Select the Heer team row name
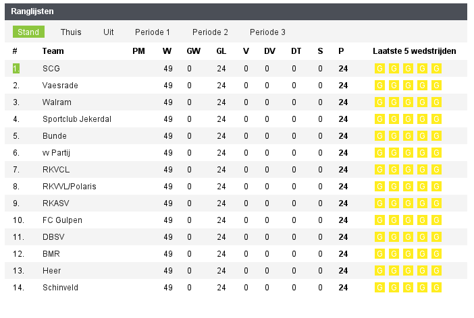Image resolution: width=474 pixels, height=318 pixels. [x=52, y=271]
